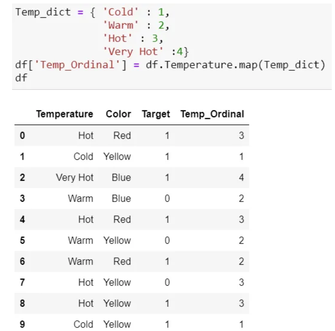Viewport: 335px width, 331px height.
Task: Click Target value 0 in row 7
Action: 167,282
